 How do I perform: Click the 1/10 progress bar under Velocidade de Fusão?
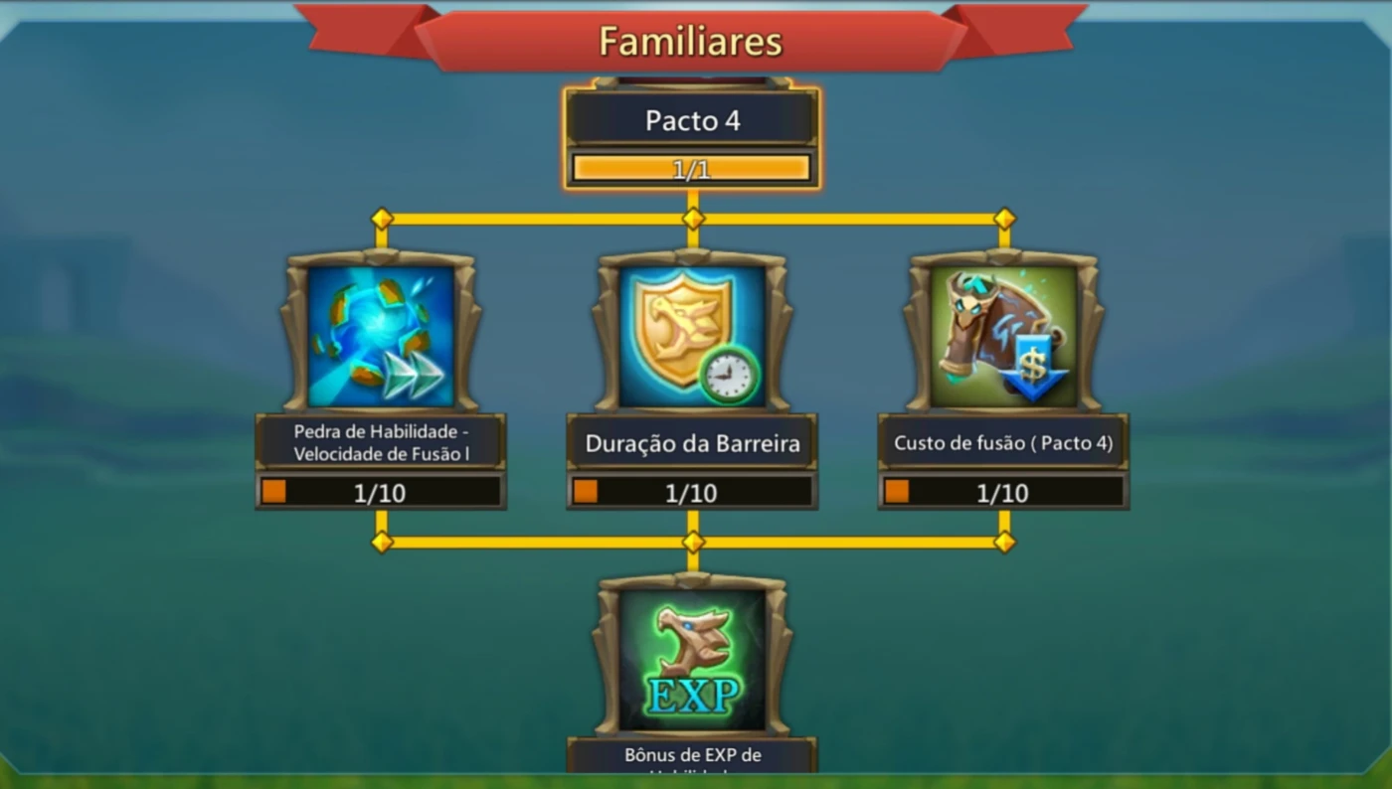pos(381,492)
